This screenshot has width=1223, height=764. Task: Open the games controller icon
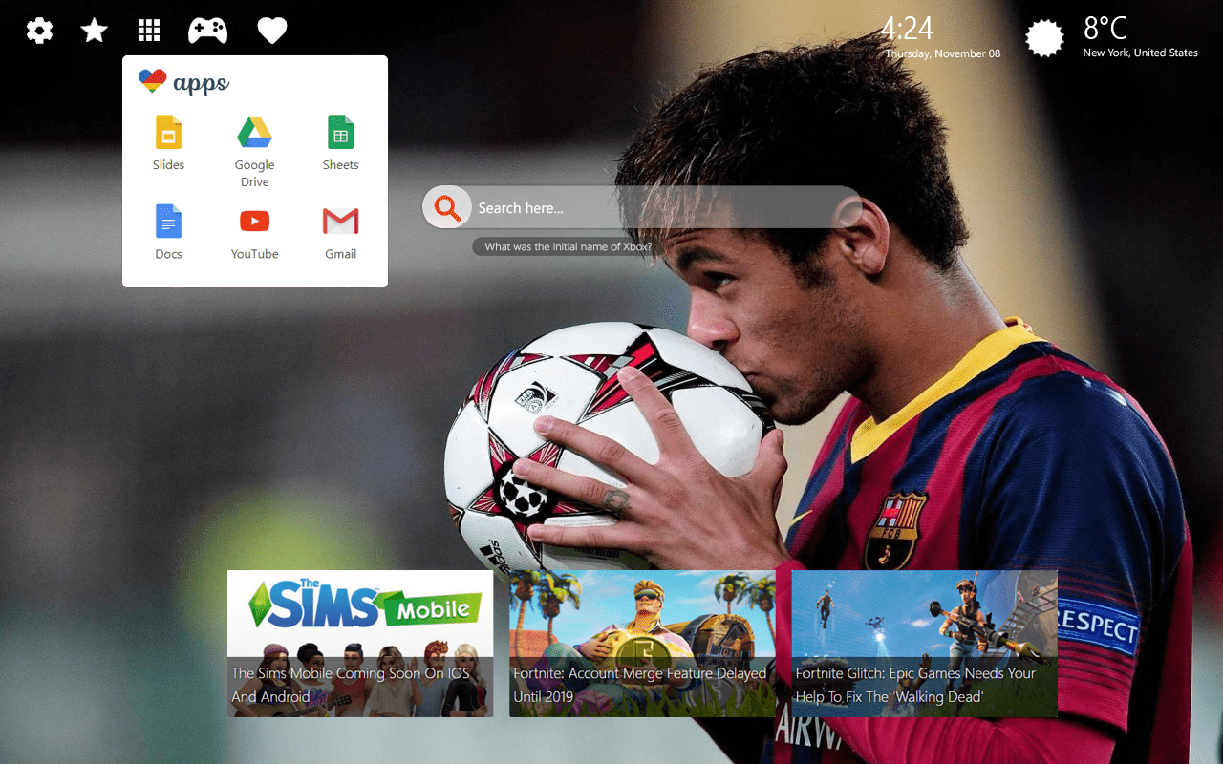(207, 31)
